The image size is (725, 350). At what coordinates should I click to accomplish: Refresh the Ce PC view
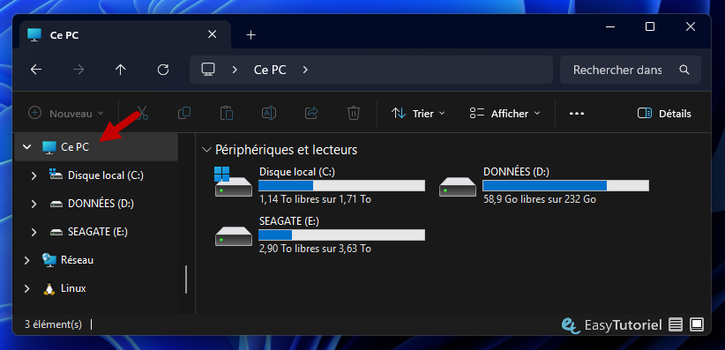(163, 70)
